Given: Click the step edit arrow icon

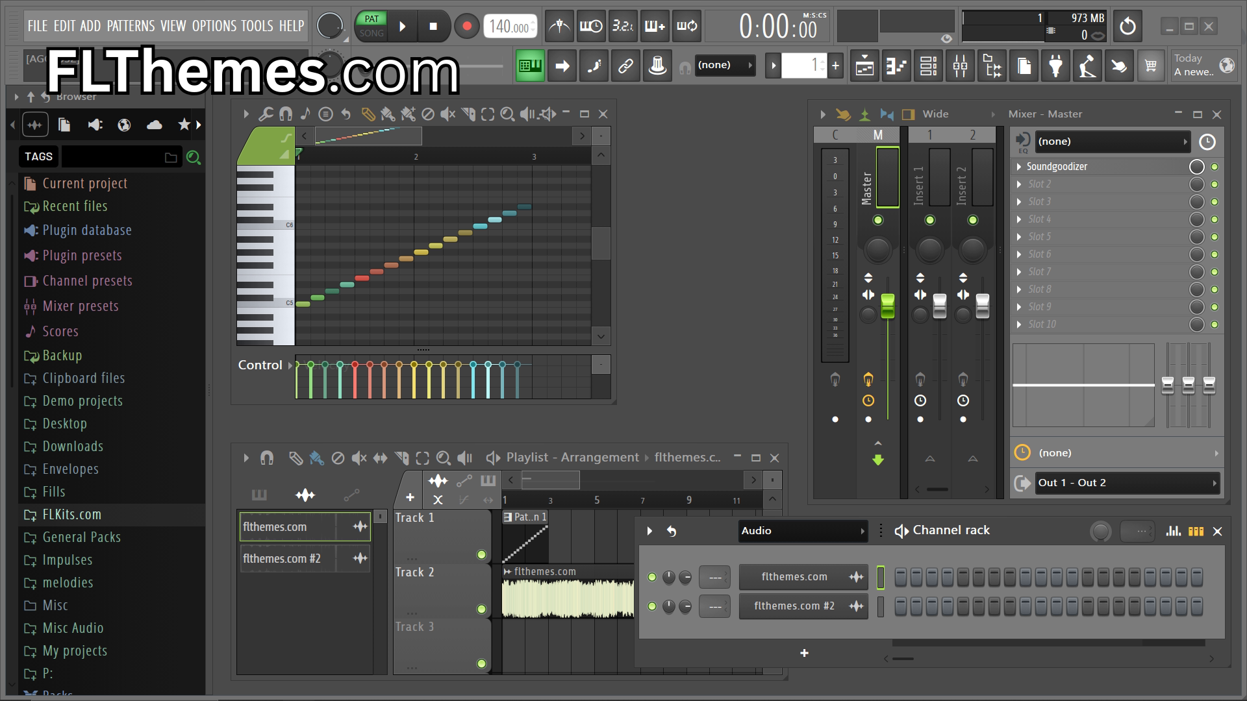Looking at the screenshot, I should click(x=562, y=65).
